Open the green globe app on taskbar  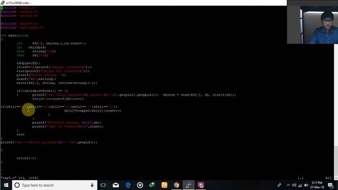pos(152,185)
